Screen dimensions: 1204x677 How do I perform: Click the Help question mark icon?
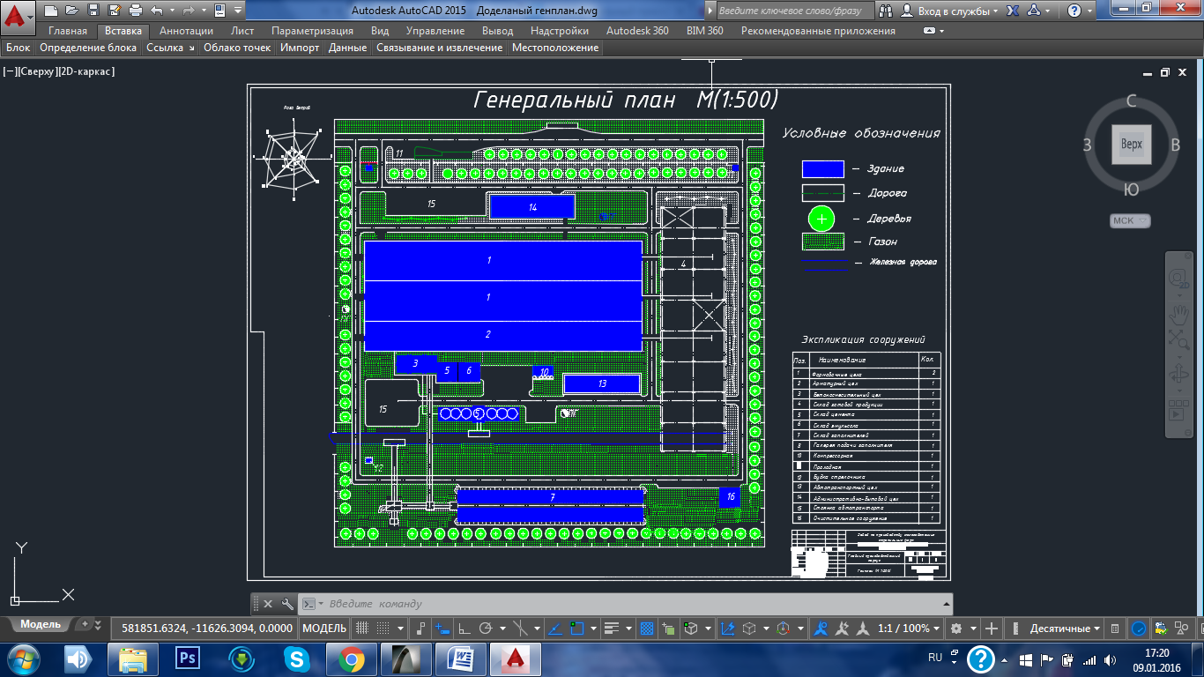[1074, 11]
